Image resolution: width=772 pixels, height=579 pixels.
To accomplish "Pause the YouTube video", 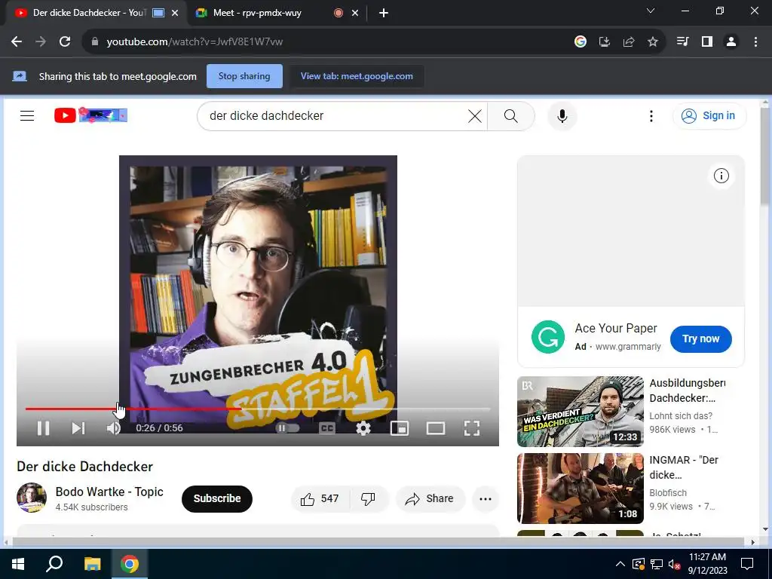I will [x=43, y=428].
